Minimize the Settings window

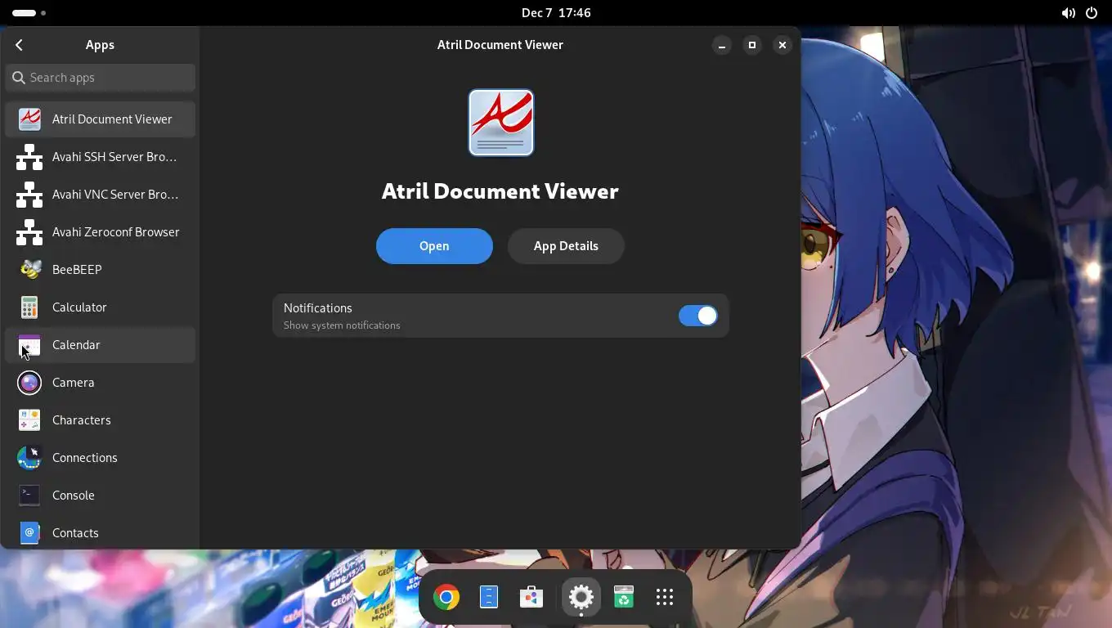722,45
